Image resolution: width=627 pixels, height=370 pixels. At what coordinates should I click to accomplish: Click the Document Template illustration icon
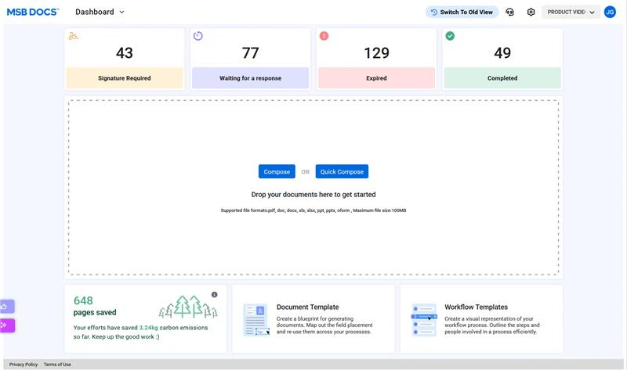coord(256,319)
